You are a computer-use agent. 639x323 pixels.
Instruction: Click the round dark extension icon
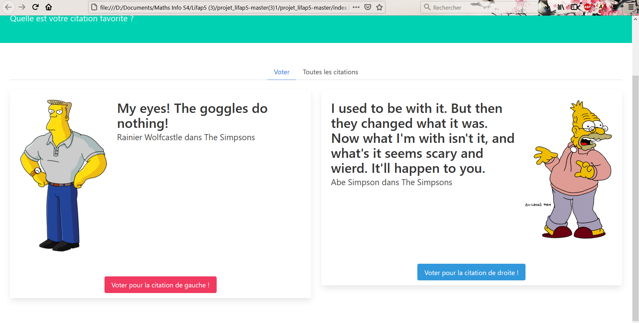614,7
